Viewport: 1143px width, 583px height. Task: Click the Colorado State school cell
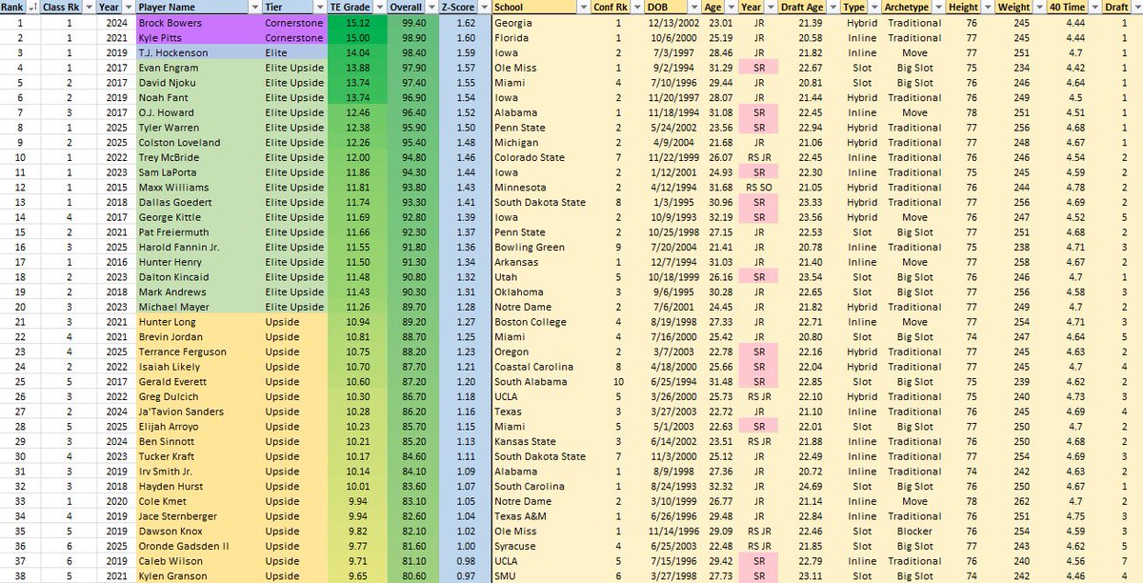(540, 158)
